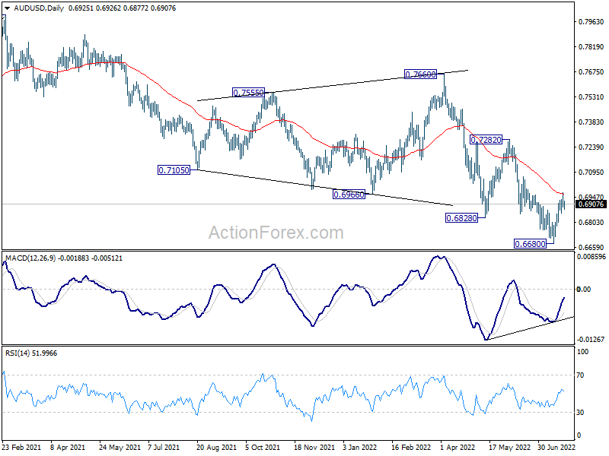Open the AUDUSD chart dropdown triangle
Viewport: 609px width, 456px height.
click(x=8, y=8)
